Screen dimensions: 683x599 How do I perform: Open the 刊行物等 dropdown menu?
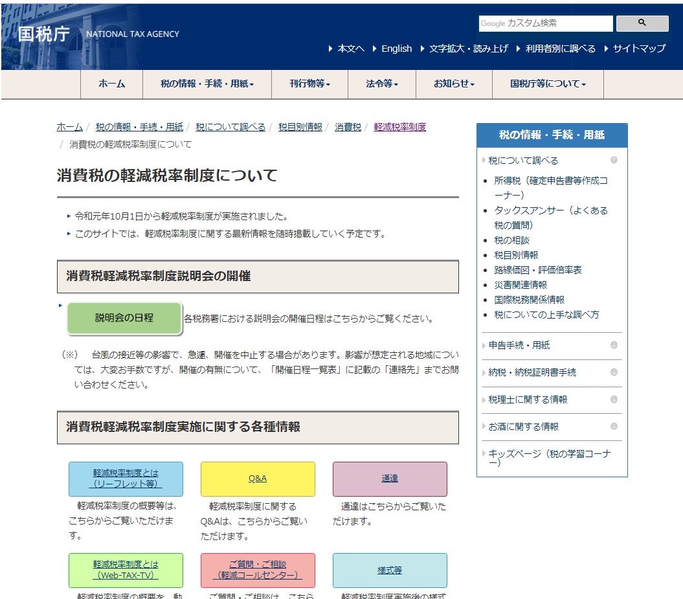coord(309,84)
